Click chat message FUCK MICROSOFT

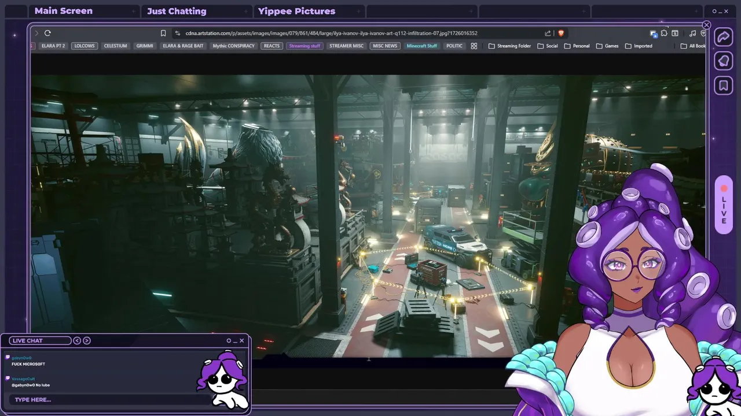pos(28,364)
